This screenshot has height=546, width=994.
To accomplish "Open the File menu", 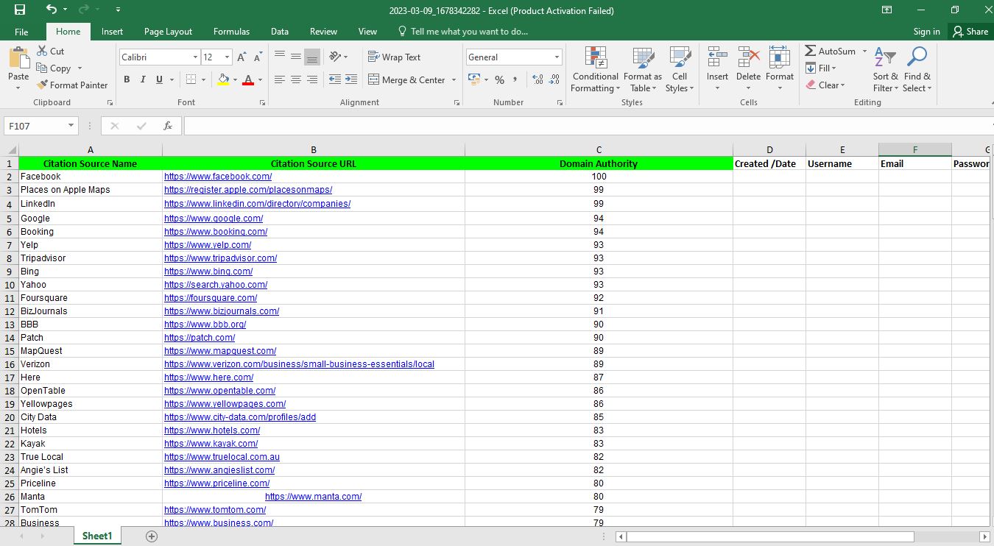I will coord(21,32).
